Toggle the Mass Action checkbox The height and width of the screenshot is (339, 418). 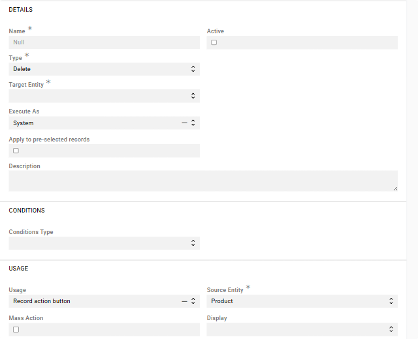16,329
